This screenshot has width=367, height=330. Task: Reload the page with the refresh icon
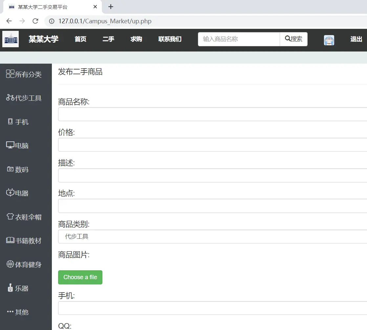[35, 21]
